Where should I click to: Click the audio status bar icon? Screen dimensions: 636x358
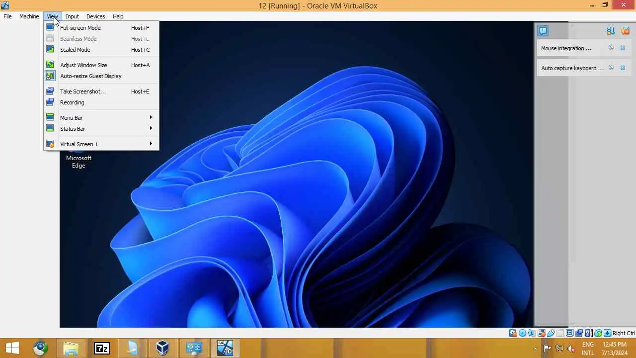(532, 333)
